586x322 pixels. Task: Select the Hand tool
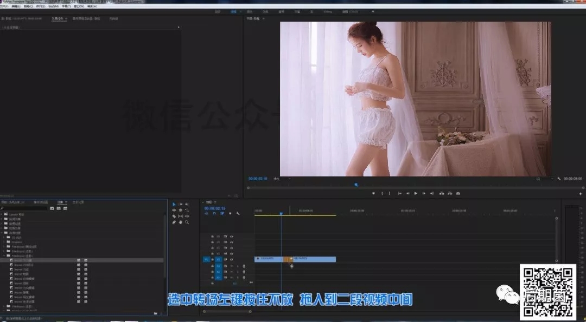[181, 222]
